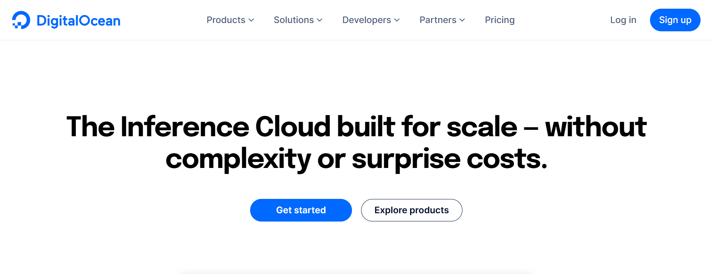Click the word "Inference" in the headline
Viewport: 713px width, 274px height.
point(185,127)
